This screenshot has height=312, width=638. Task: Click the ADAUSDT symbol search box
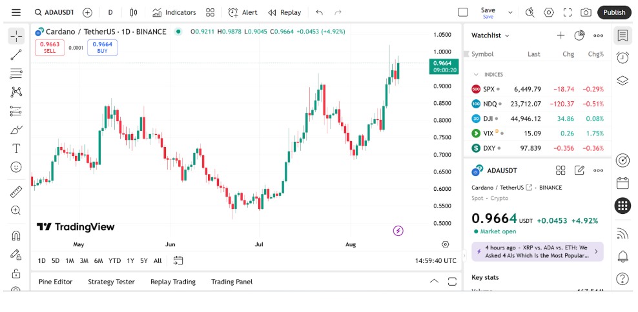click(54, 12)
